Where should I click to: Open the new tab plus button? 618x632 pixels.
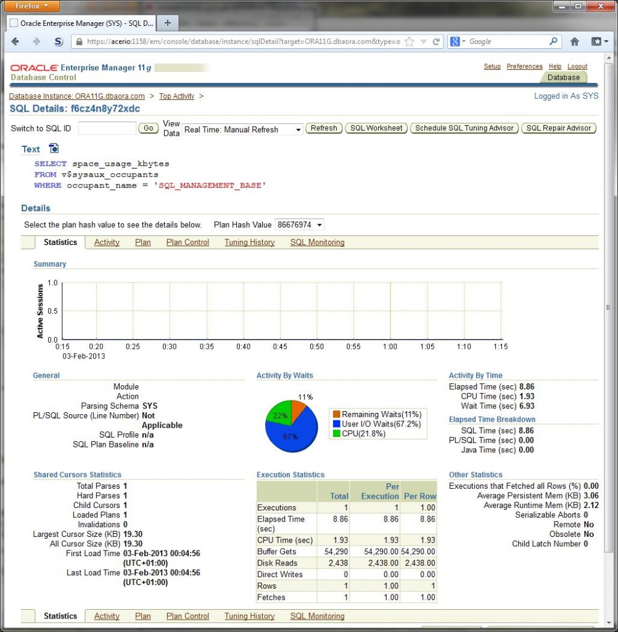point(168,23)
